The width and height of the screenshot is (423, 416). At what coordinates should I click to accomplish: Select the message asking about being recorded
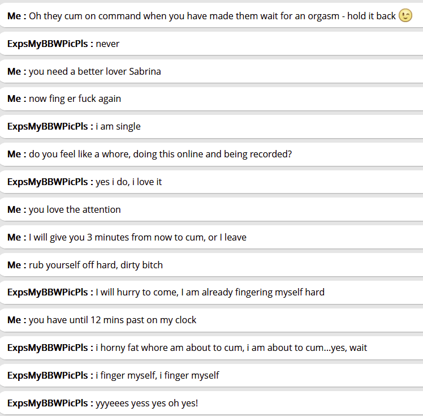point(160,154)
